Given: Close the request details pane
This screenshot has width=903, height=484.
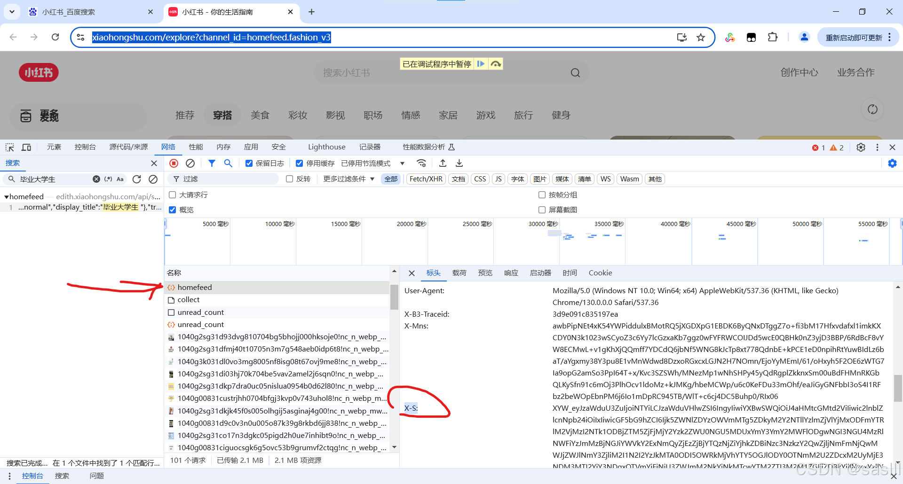Looking at the screenshot, I should point(412,273).
